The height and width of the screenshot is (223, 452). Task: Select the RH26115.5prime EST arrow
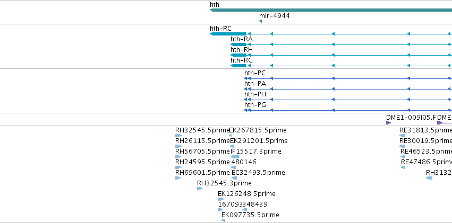point(178,146)
